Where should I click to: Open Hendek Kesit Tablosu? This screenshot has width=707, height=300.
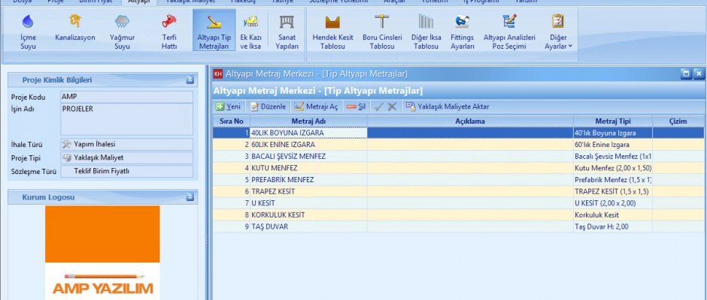click(x=332, y=32)
